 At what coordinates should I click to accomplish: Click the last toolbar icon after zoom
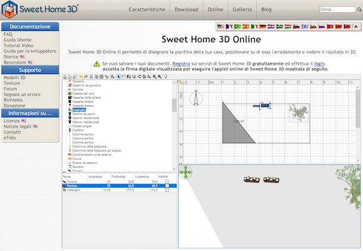(x=165, y=76)
